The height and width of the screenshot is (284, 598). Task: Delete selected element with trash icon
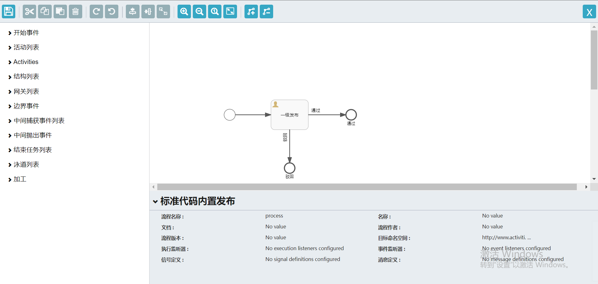coord(75,12)
